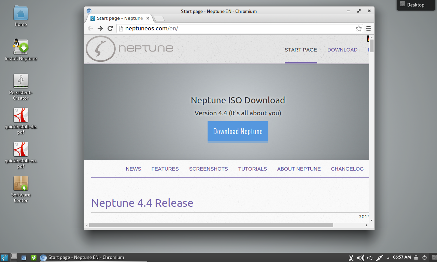
Task: Open the virtual desktop pager in taskbar
Action: [14, 258]
